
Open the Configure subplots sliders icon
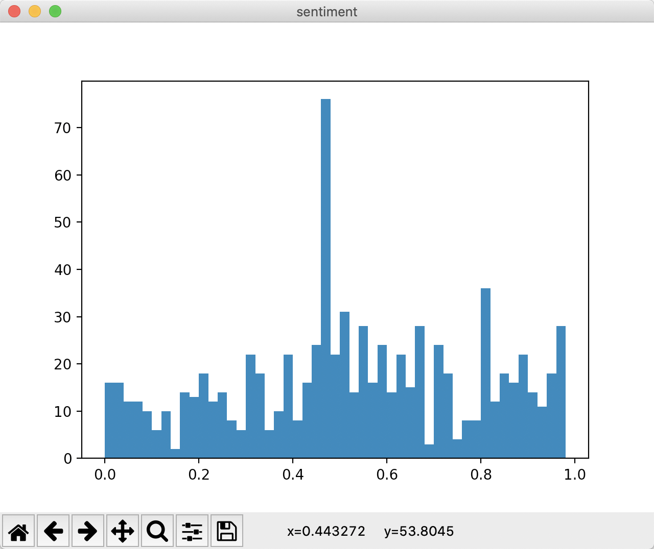(x=192, y=531)
